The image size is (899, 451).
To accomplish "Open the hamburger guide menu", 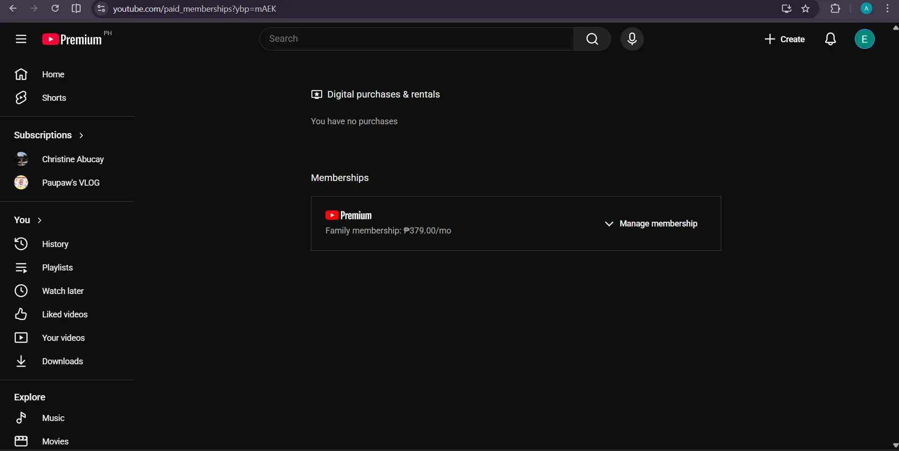I will click(x=21, y=39).
